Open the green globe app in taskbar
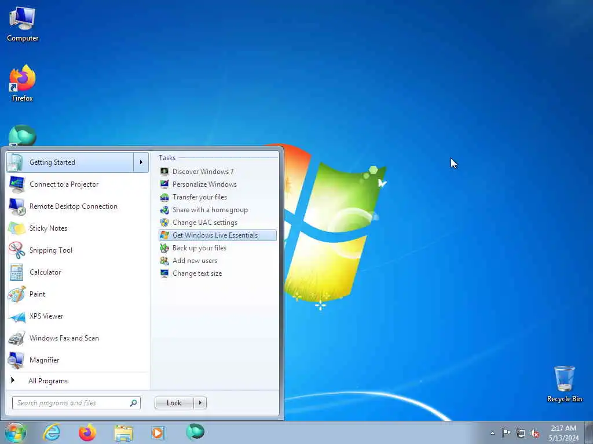The width and height of the screenshot is (593, 444). [195, 432]
